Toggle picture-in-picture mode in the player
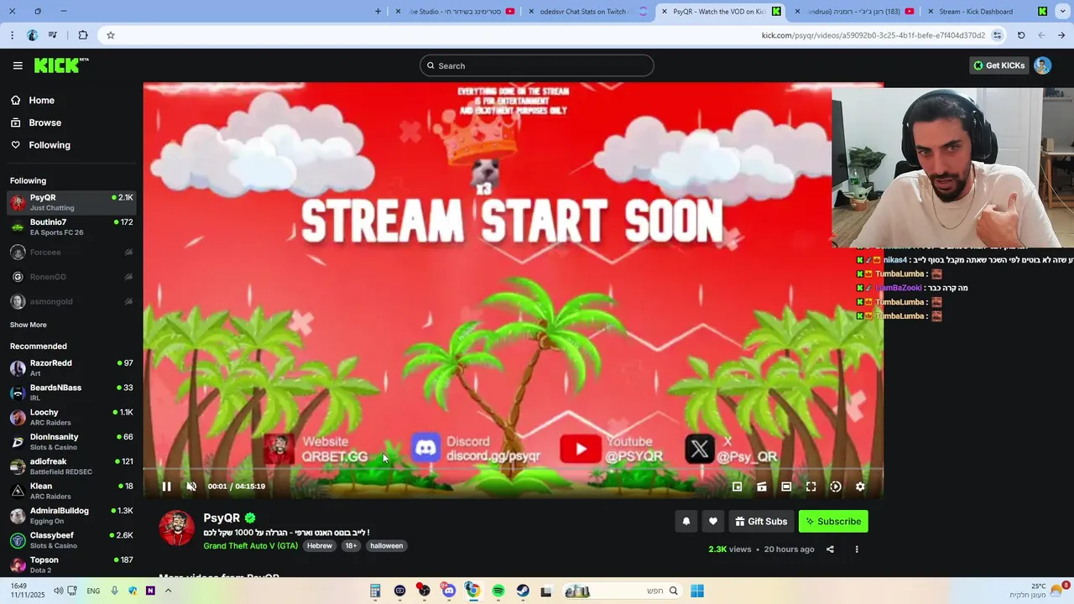 737,487
